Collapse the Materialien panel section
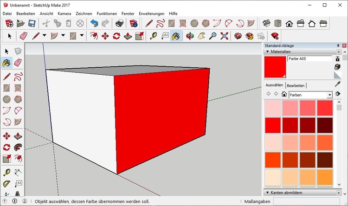Viewport: 348px width, 206px height. (267, 52)
